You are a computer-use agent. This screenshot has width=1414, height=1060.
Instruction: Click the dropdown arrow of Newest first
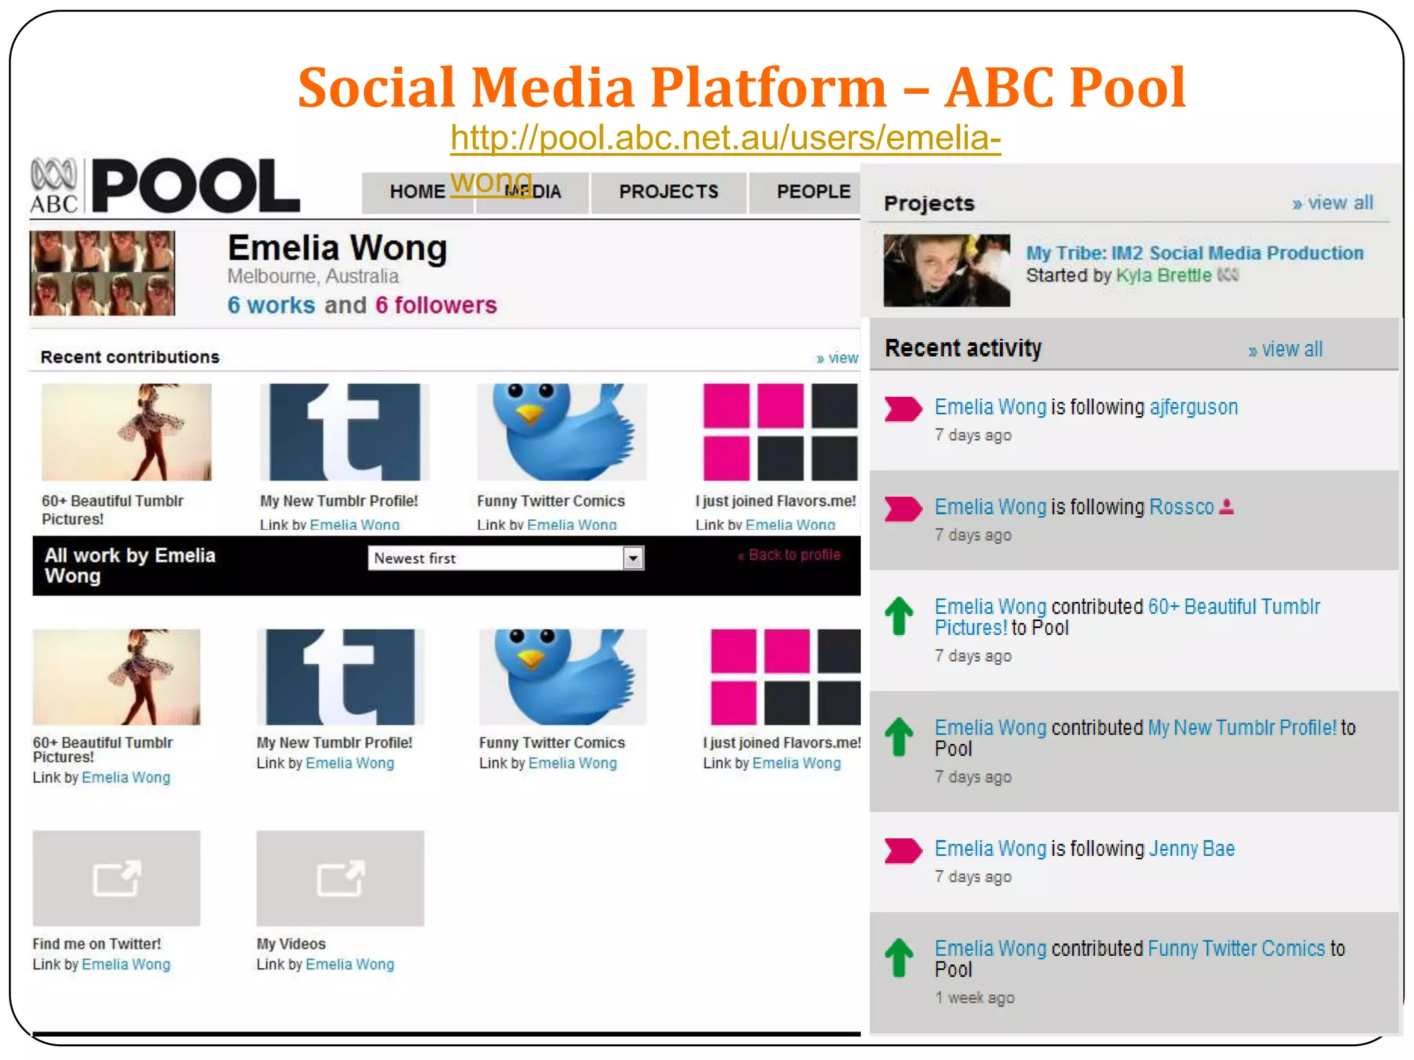click(633, 558)
